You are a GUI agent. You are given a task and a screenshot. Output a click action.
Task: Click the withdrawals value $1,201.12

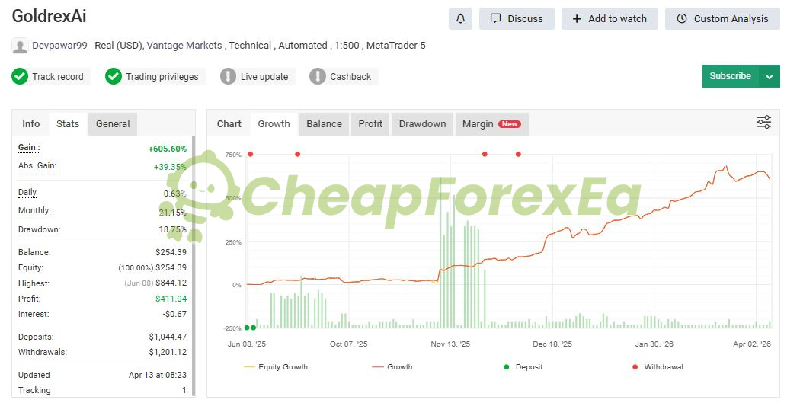[168, 352]
